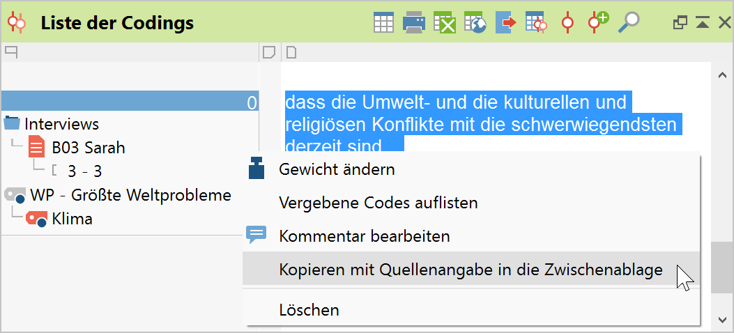734x333 pixels.
Task: Open the table overview icon
Action: (x=384, y=22)
